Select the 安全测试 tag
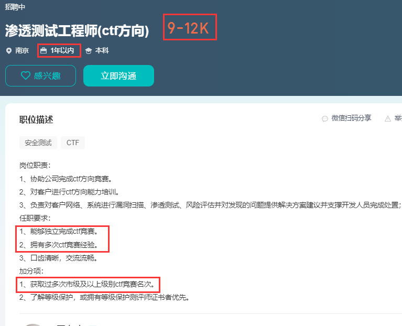This screenshot has height=326, width=402. point(38,143)
